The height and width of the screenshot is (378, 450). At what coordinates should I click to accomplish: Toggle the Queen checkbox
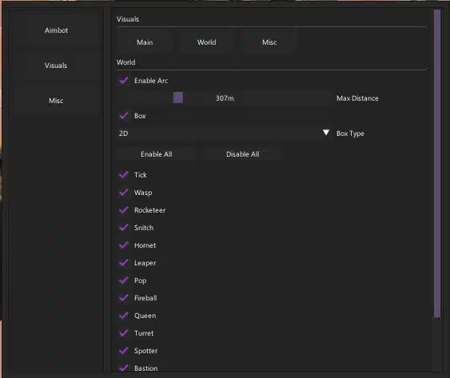(x=124, y=316)
